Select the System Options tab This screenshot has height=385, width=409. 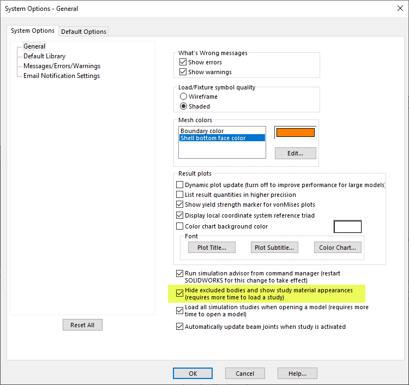click(33, 31)
